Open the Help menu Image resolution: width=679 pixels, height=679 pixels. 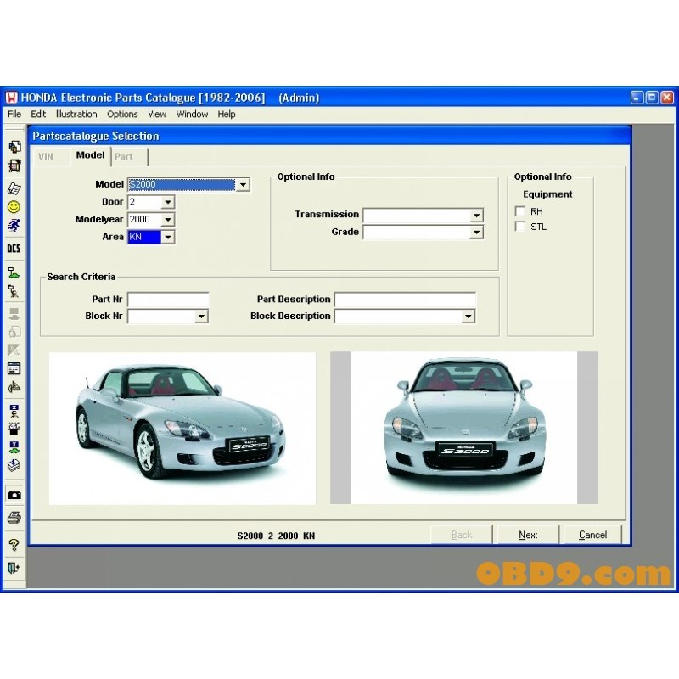(x=227, y=115)
